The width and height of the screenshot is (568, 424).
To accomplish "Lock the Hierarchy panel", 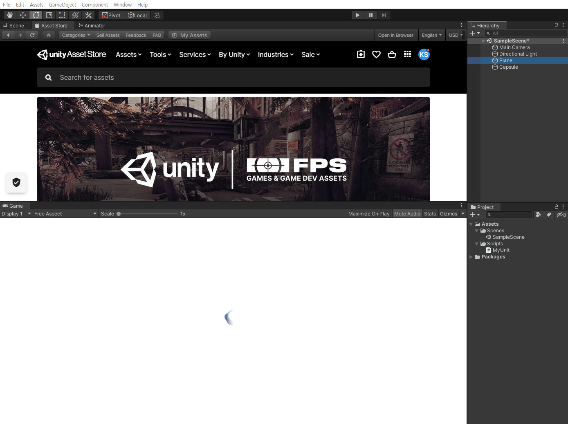I will (x=556, y=25).
